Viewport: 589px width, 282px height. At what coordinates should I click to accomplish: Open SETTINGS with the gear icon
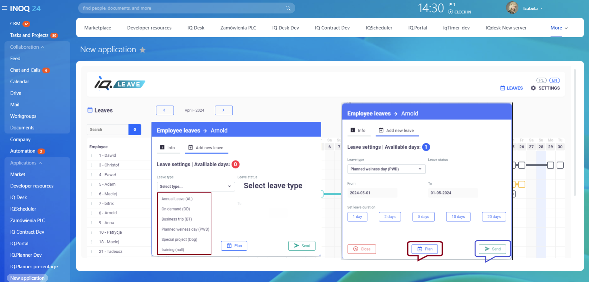coord(545,88)
